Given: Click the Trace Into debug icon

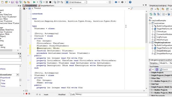Looking at the screenshot, I should 55,2.
